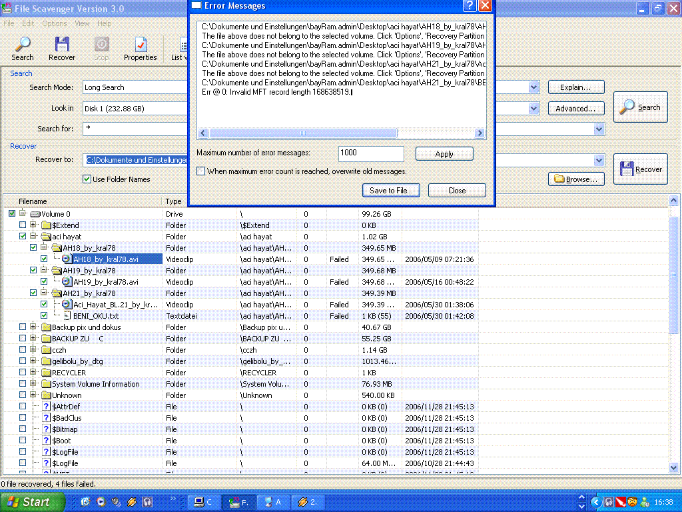Click the Search toolbar magnifier icon
The image size is (682, 512).
(x=22, y=44)
